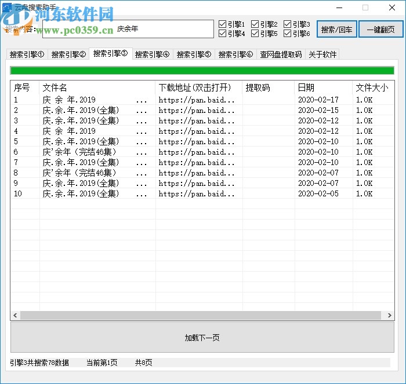The height and width of the screenshot is (384, 406).
Task: Open the 关于软件 tab
Action: [322, 54]
